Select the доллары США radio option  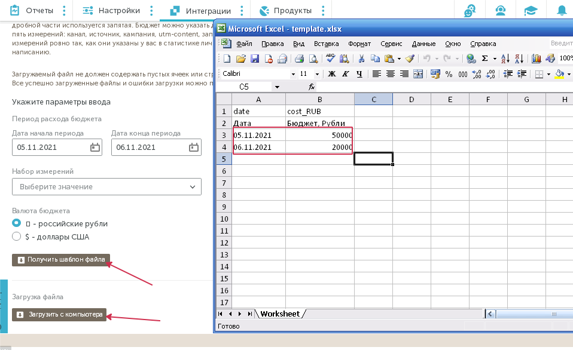(x=17, y=237)
